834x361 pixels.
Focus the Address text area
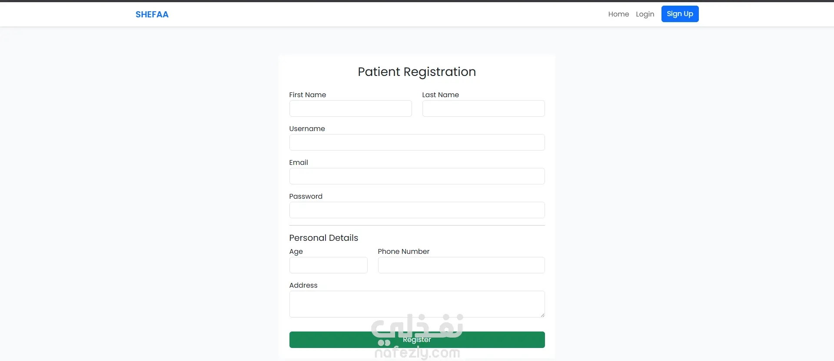click(x=417, y=304)
